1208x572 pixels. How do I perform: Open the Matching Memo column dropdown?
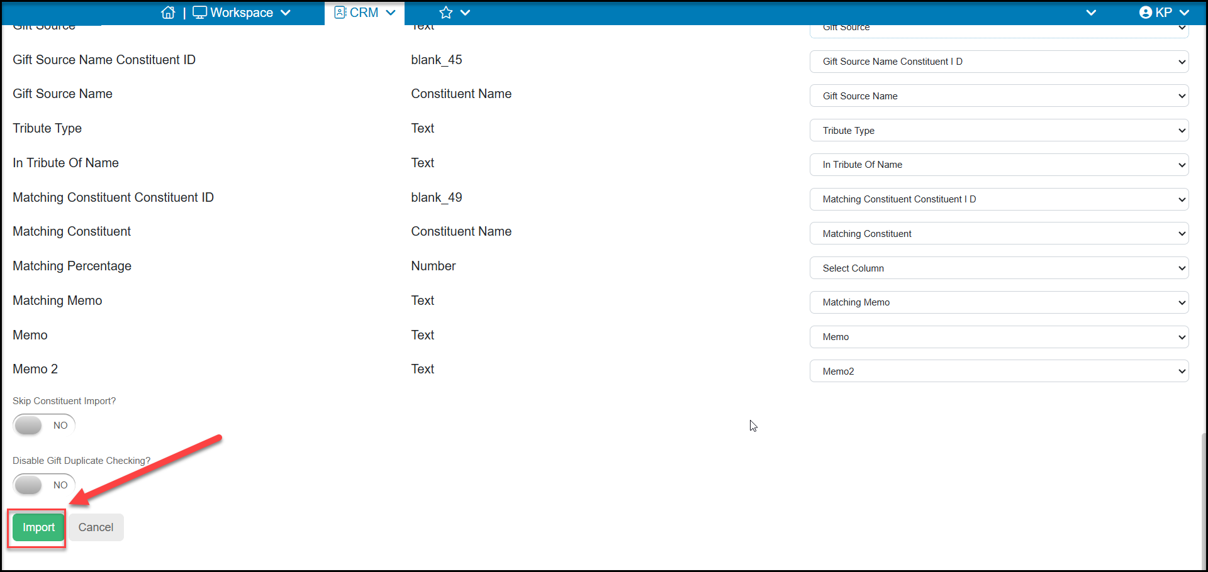(999, 302)
